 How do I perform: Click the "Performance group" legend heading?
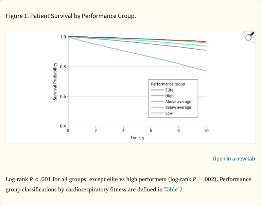tap(168, 84)
